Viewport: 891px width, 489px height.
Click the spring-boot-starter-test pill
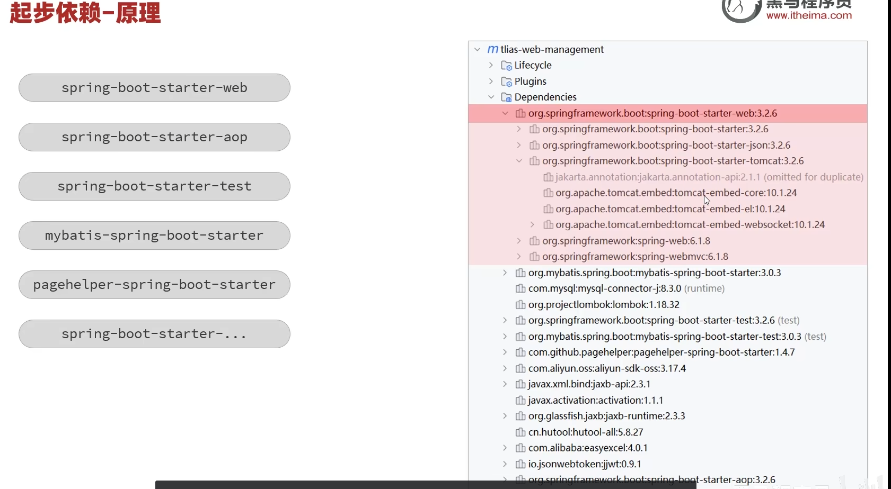click(154, 186)
